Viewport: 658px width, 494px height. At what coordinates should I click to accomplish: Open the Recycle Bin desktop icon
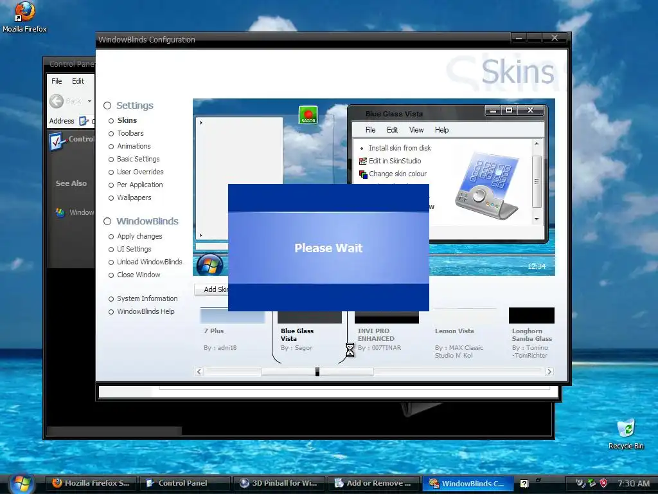click(626, 434)
